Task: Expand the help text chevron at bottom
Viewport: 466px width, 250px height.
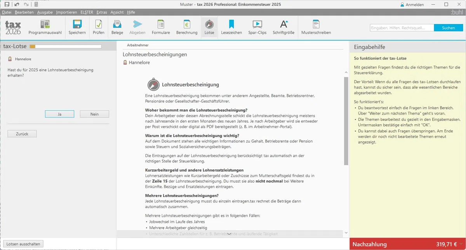Action: point(229,234)
